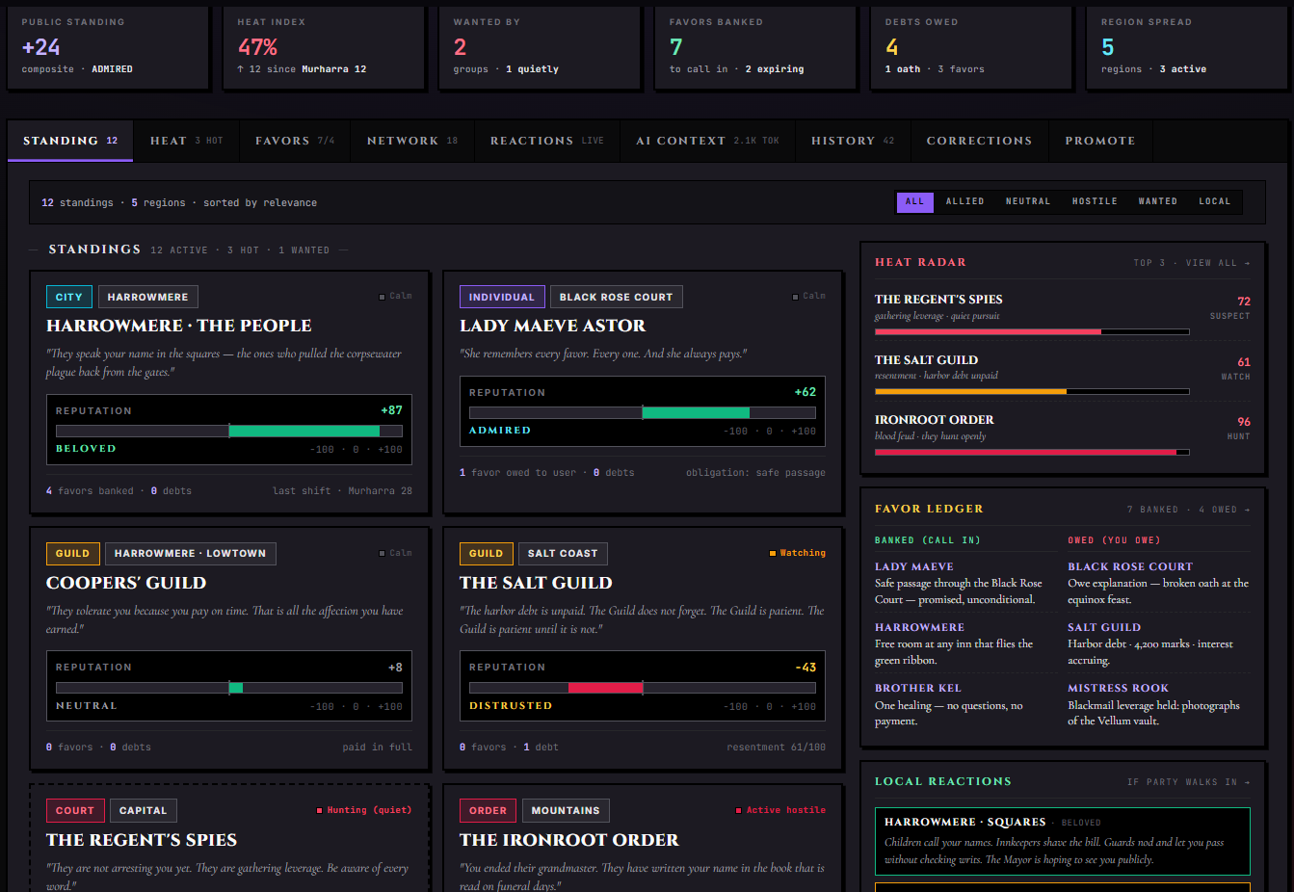The width and height of the screenshot is (1294, 892).
Task: Switch to the Heat tab
Action: click(x=186, y=141)
